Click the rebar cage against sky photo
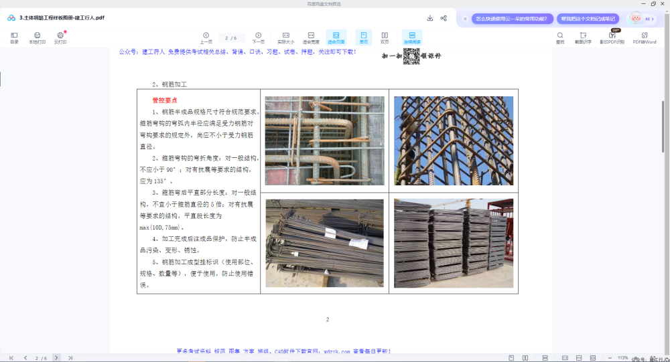Screen dimensions: 670x362 [454, 141]
